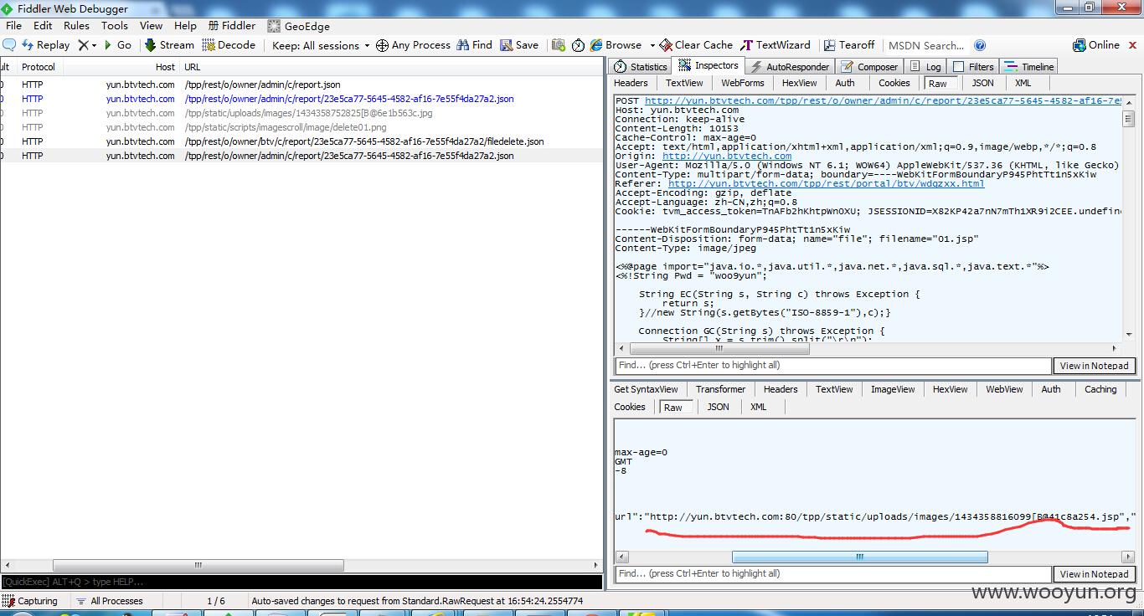Select the session for report.json
The image size is (1144, 616).
point(301,85)
